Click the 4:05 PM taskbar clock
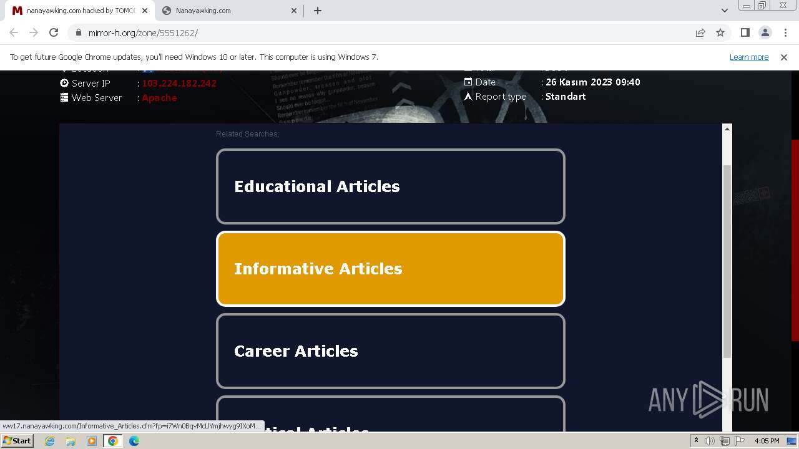This screenshot has height=449, width=799. point(767,441)
